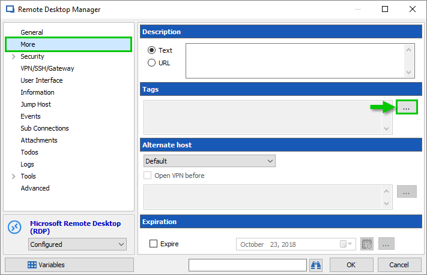This screenshot has width=427, height=275.
Task: Expand the Tools tree node
Action: (x=13, y=176)
